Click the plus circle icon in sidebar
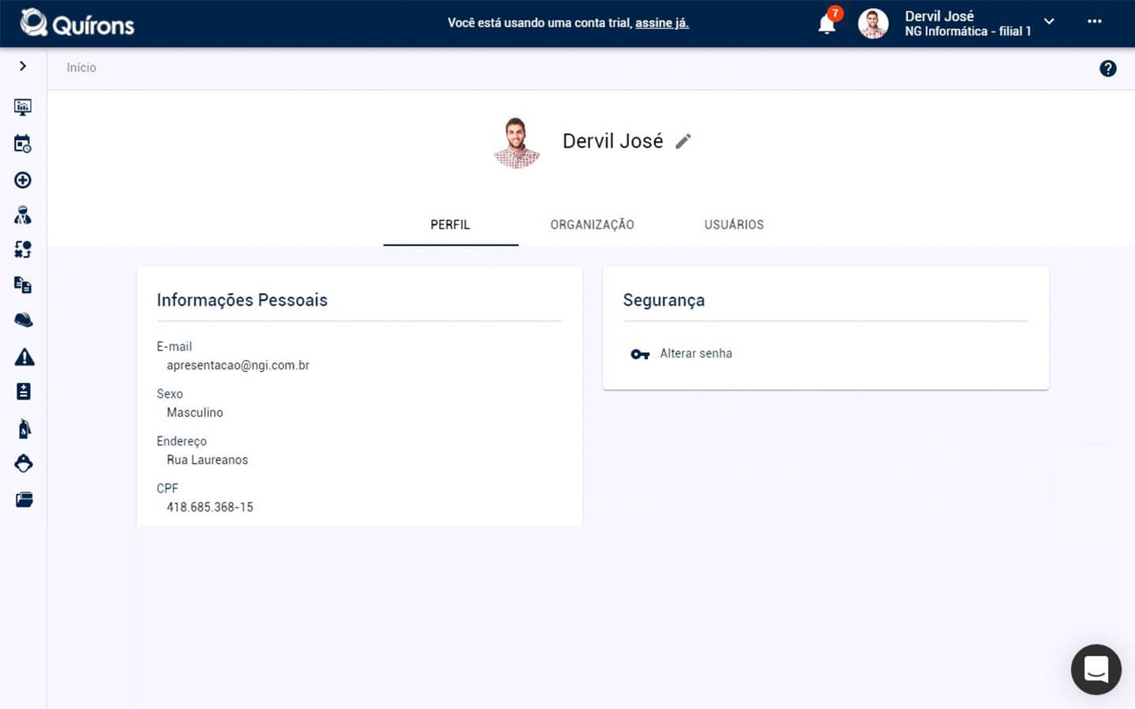The height and width of the screenshot is (709, 1135). click(x=23, y=180)
